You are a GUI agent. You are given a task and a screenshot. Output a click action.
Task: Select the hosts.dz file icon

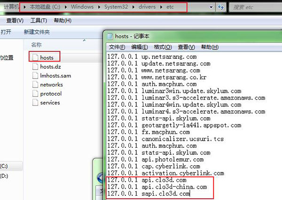pos(35,66)
